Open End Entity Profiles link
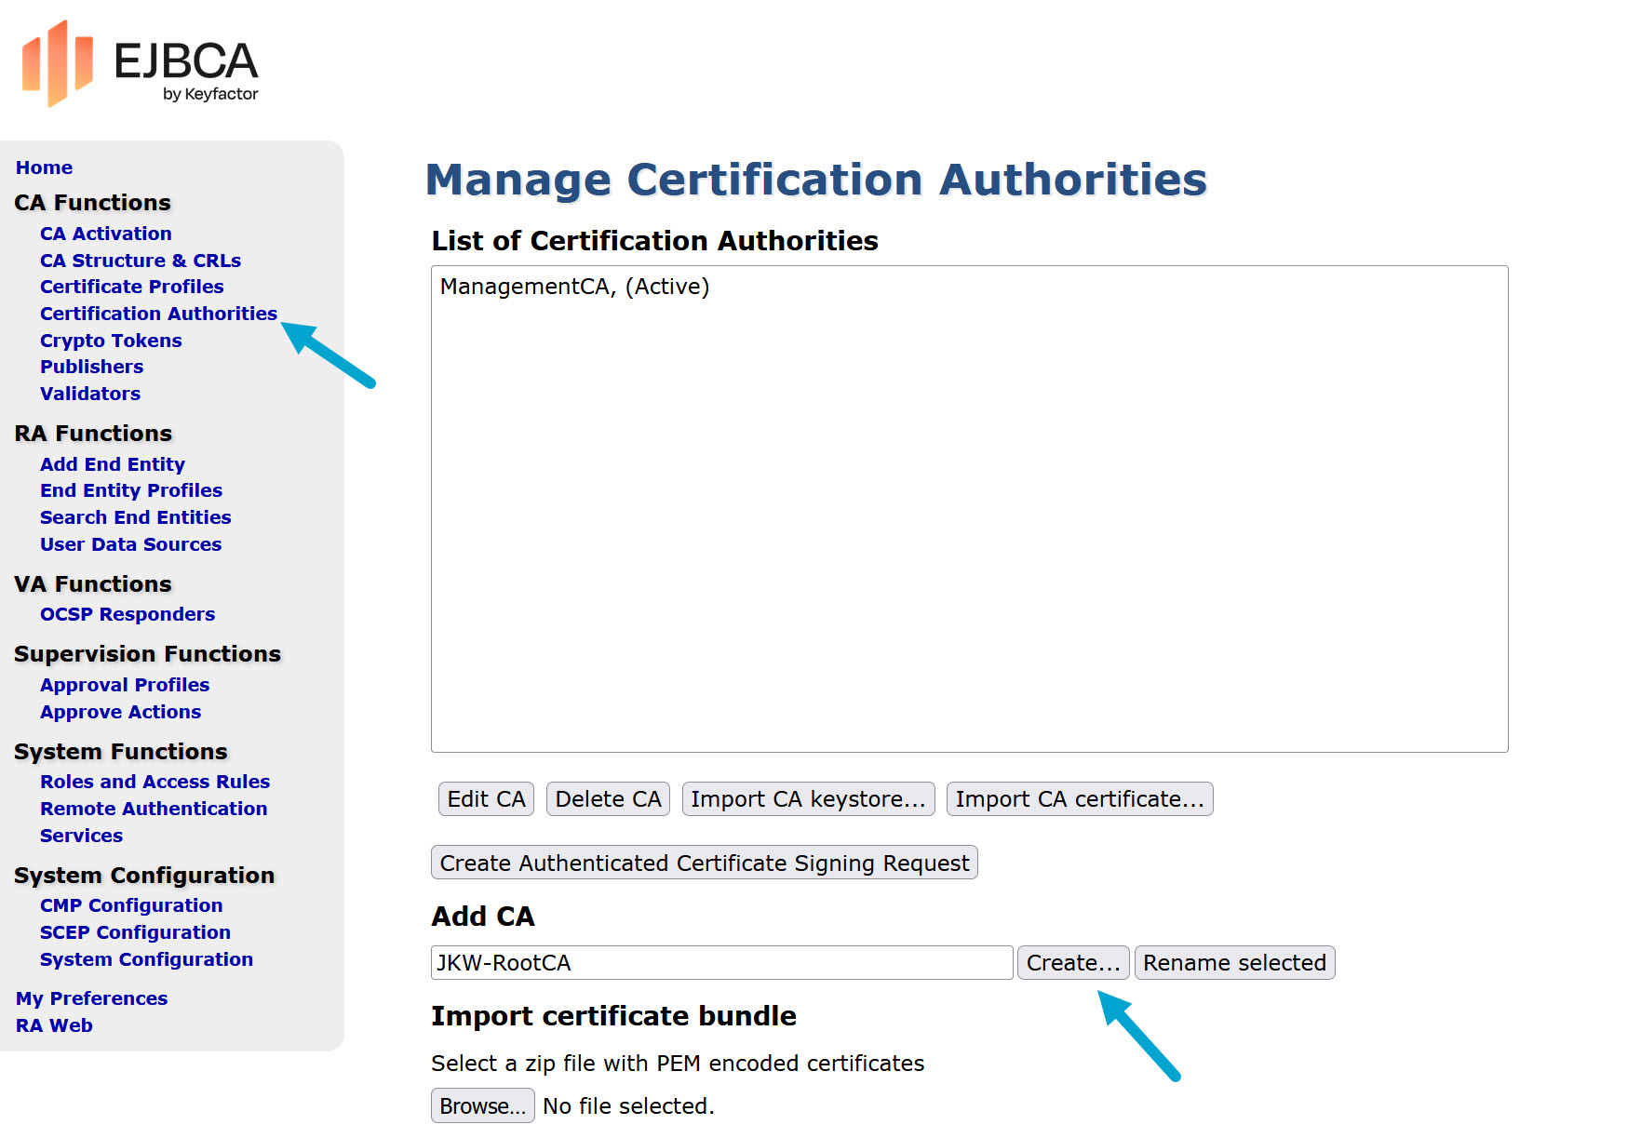1627x1138 pixels. pyautogui.click(x=131, y=490)
